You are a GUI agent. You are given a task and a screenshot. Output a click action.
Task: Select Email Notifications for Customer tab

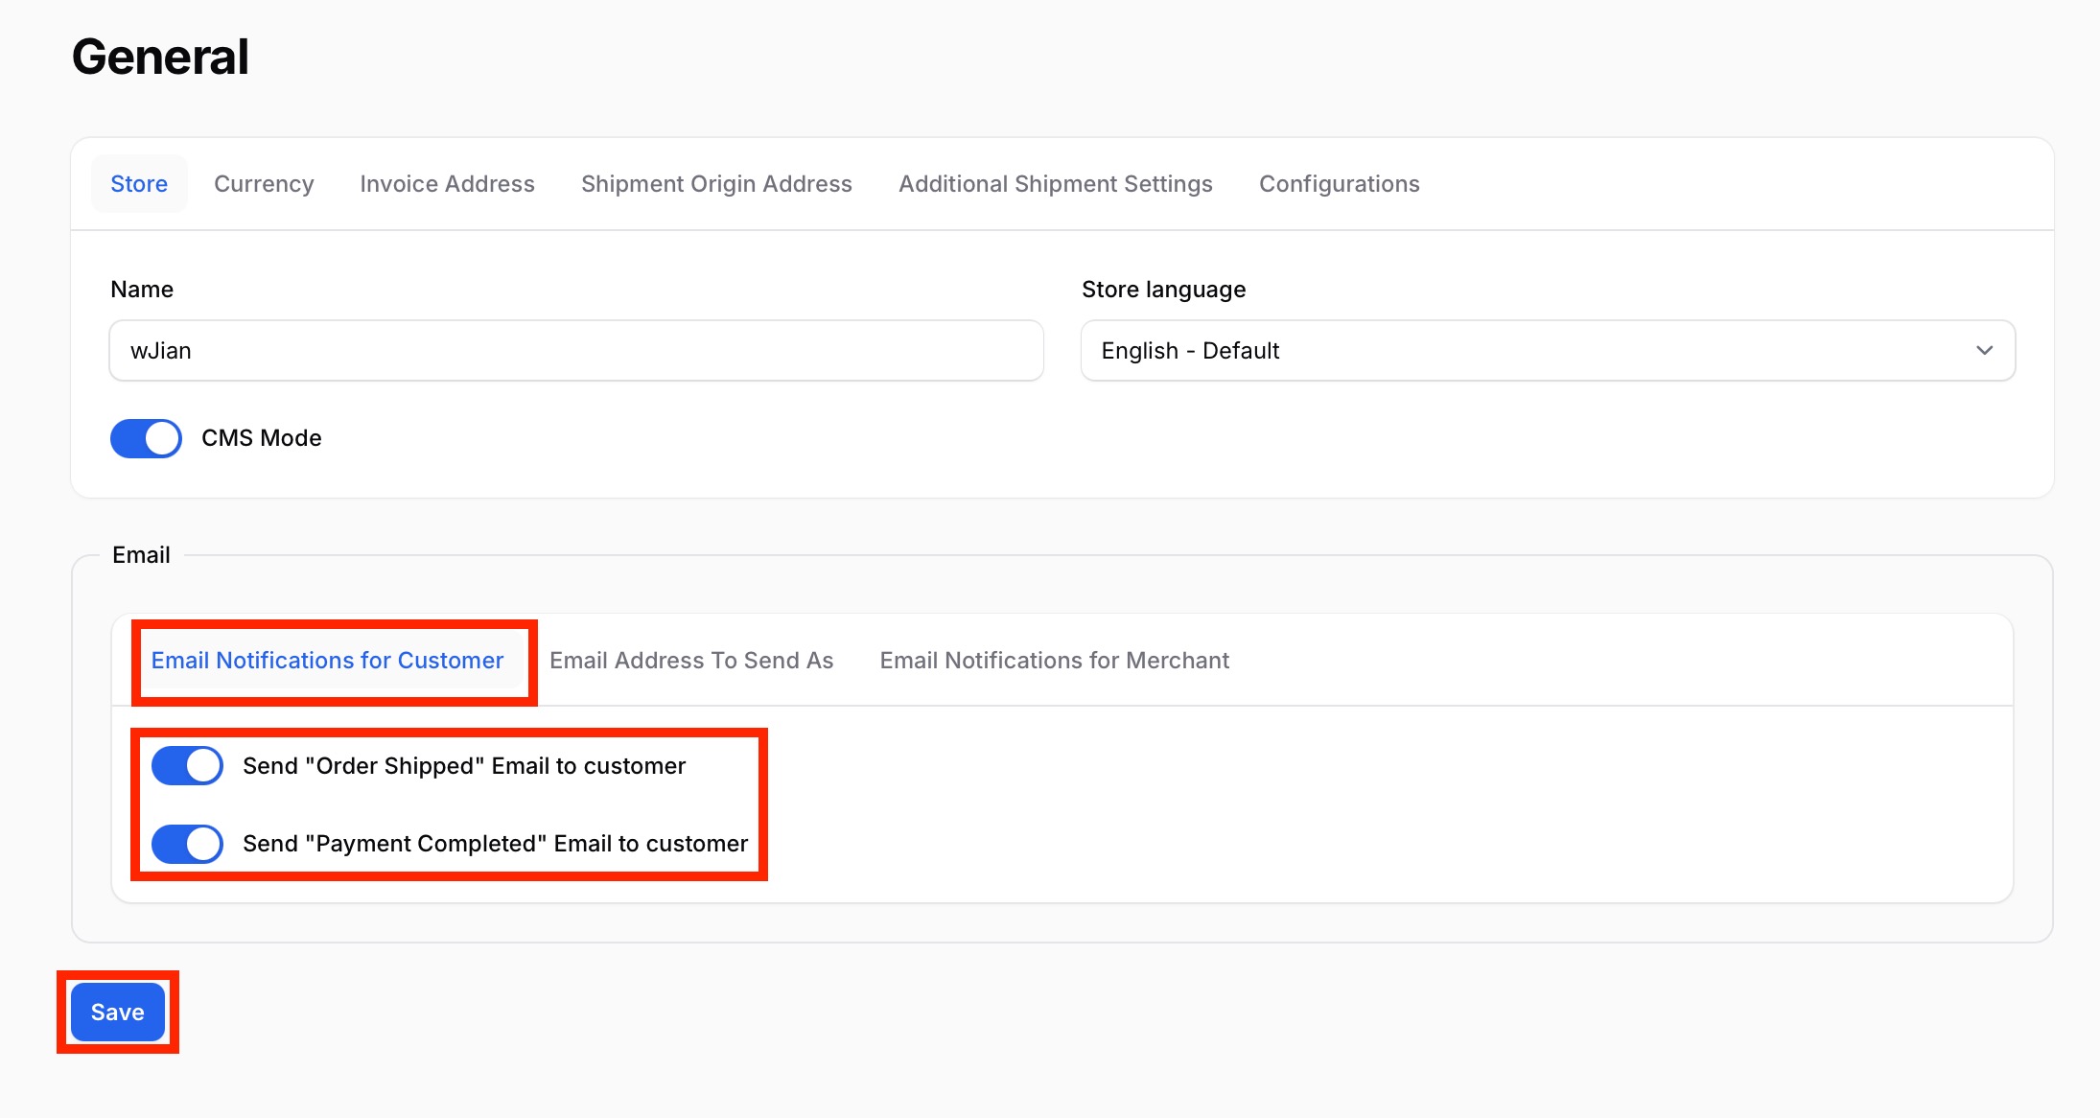click(x=327, y=661)
